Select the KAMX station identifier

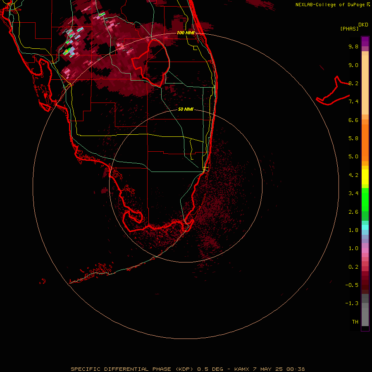tap(241, 369)
